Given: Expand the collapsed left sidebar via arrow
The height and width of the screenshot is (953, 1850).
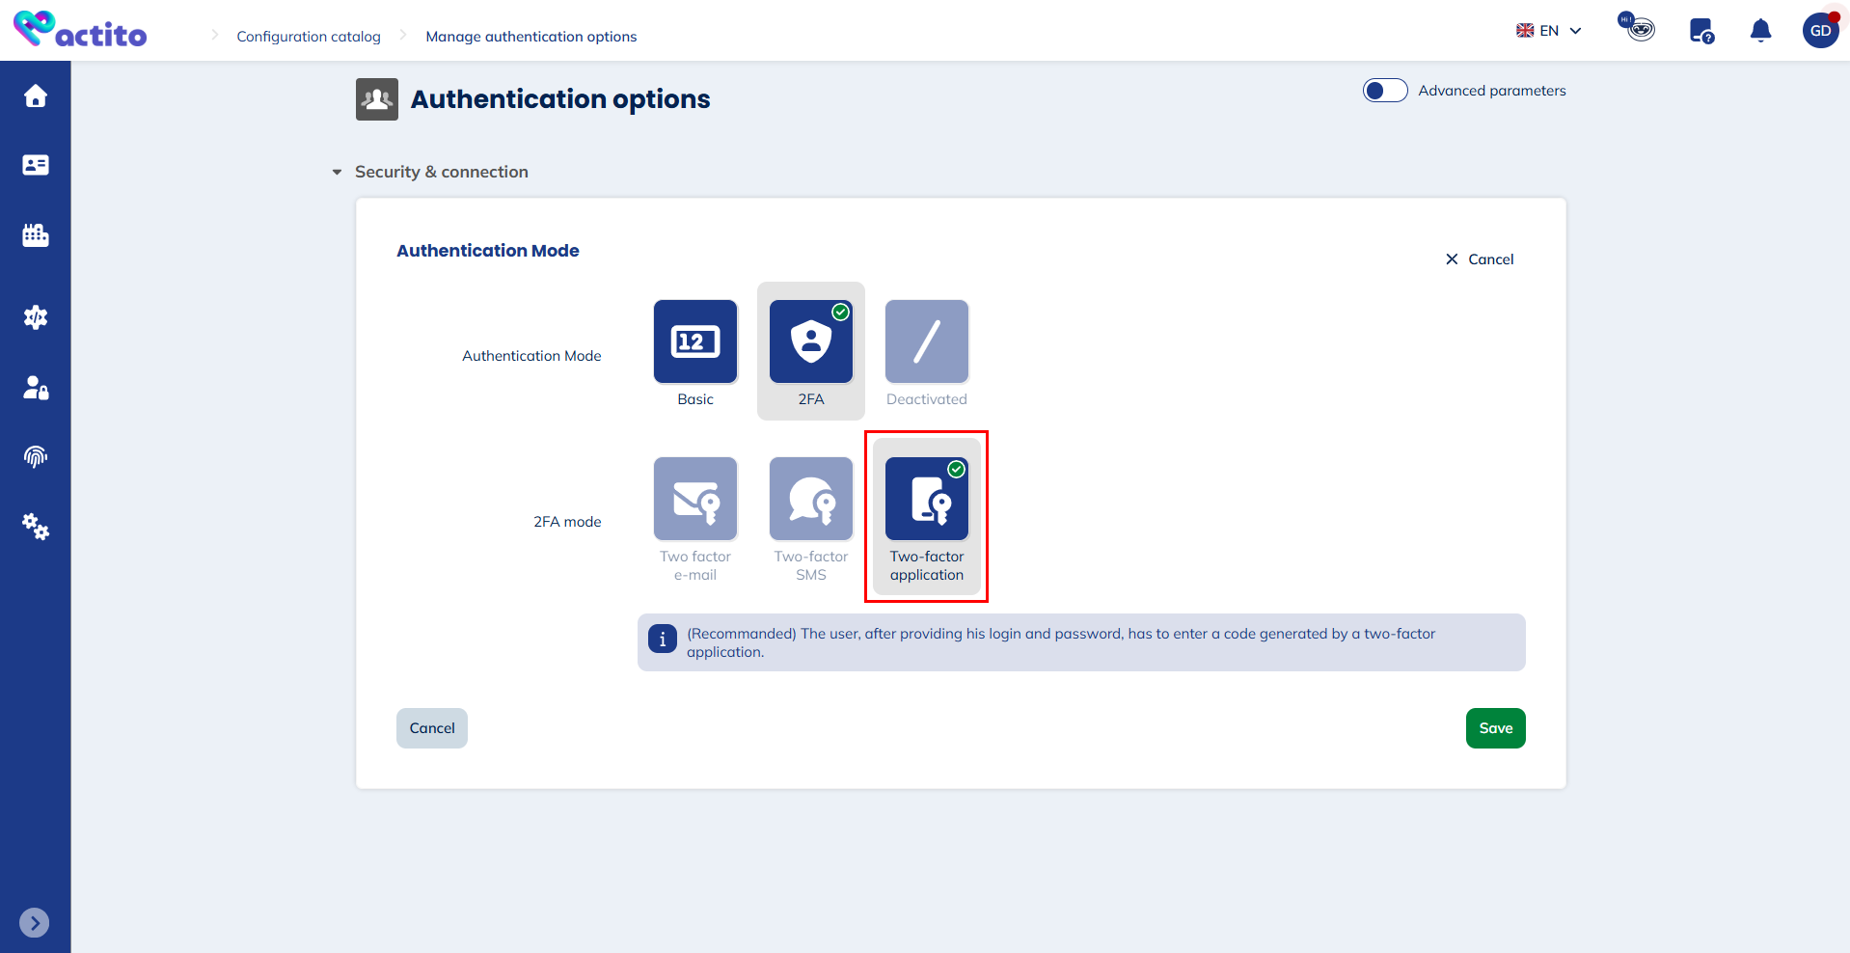Looking at the screenshot, I should tap(35, 922).
